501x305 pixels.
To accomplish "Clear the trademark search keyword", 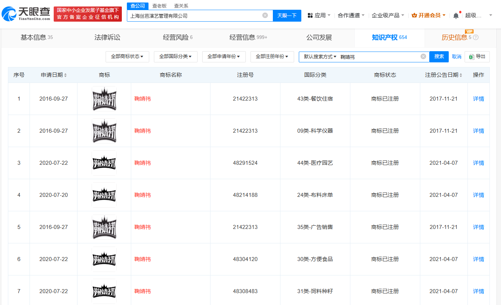I will tap(423, 57).
